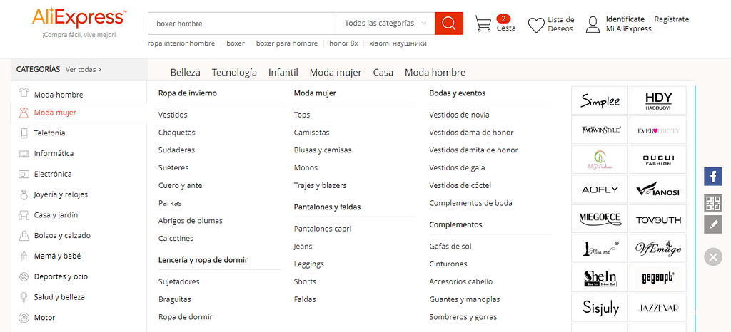Click the Moda mujer dress icon
The height and width of the screenshot is (332, 731).
[24, 113]
